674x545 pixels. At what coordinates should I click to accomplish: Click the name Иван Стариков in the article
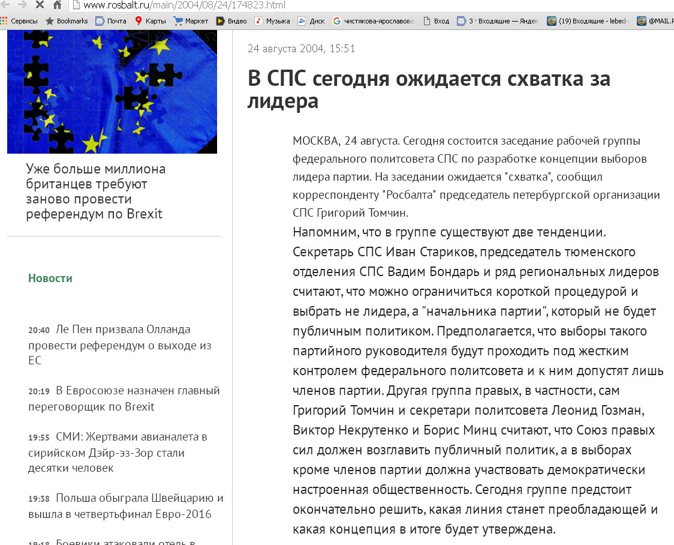431,252
